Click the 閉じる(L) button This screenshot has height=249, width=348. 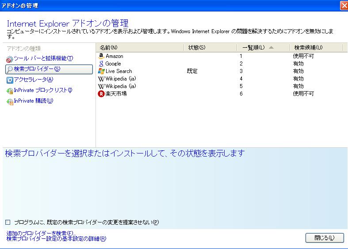click(x=325, y=238)
